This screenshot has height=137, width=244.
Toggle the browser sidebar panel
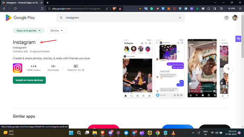214,9
